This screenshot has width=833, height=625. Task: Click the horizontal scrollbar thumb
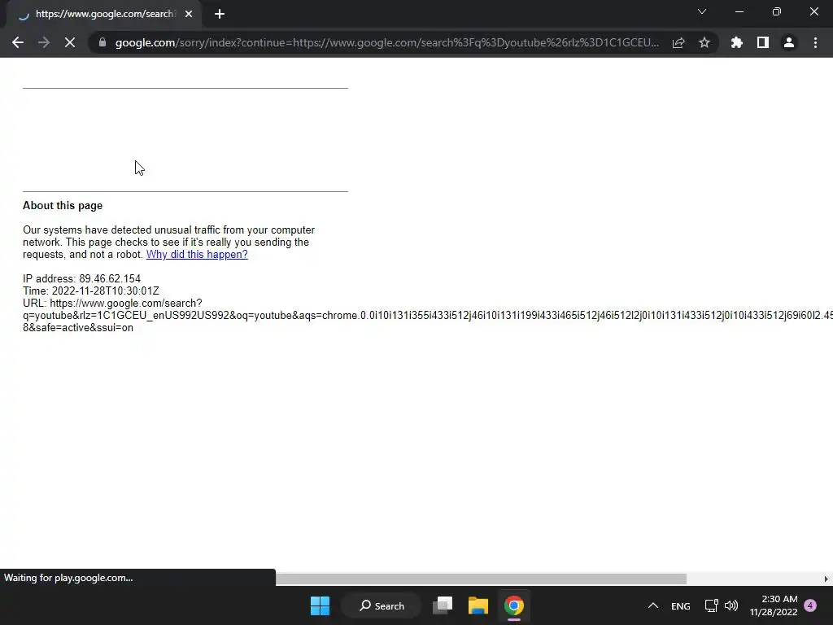(x=481, y=579)
